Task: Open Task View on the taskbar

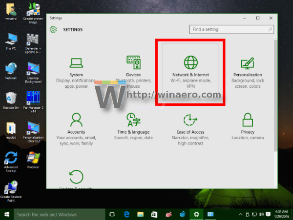Action: (x=112, y=215)
